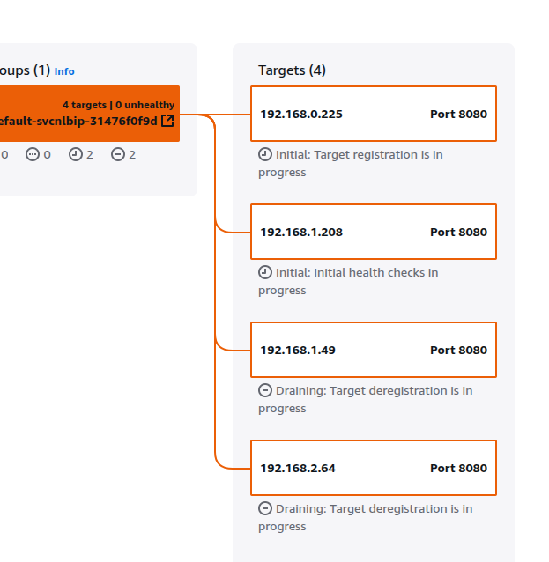Click the draining icon under target 192.168.1.49
The width and height of the screenshot is (549, 562).
(x=265, y=390)
